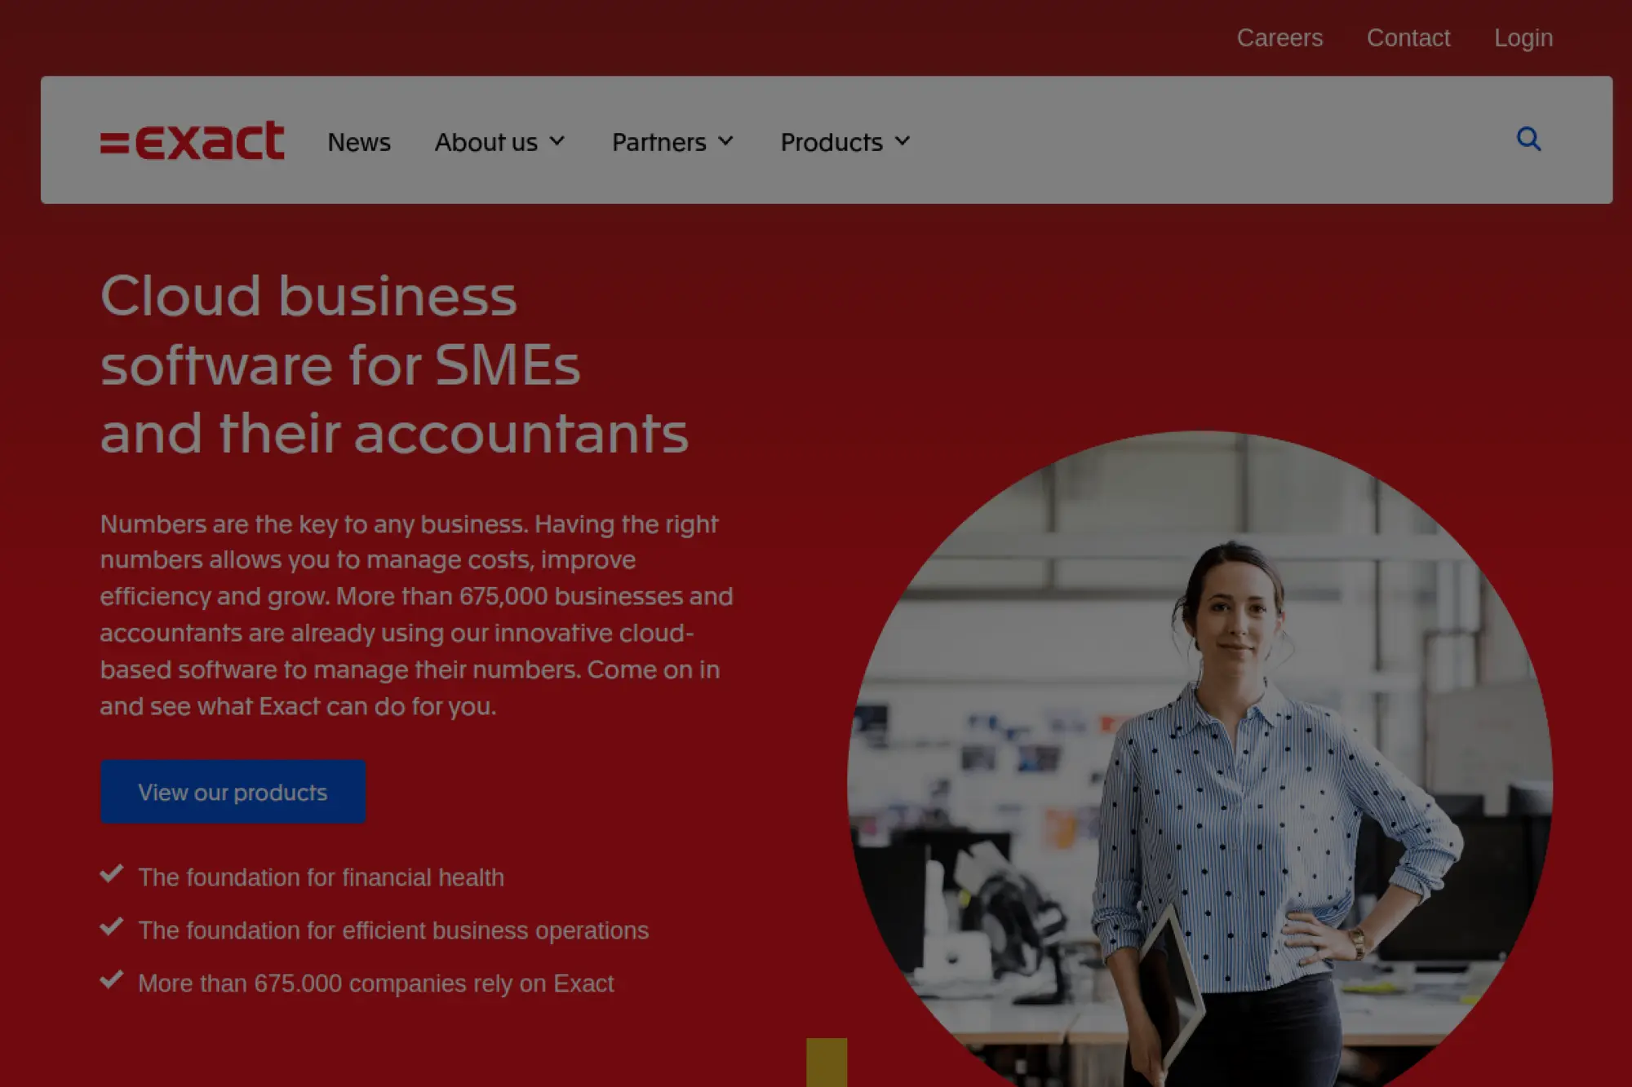Expand the Products dropdown chevron

click(902, 141)
